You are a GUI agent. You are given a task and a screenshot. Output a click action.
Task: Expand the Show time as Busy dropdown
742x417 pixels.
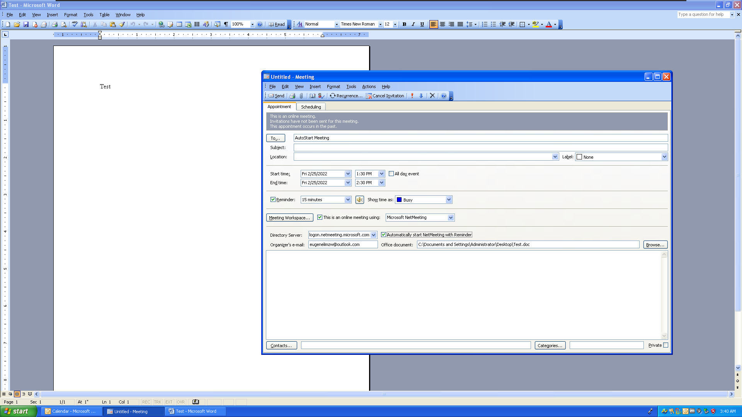[x=448, y=200]
